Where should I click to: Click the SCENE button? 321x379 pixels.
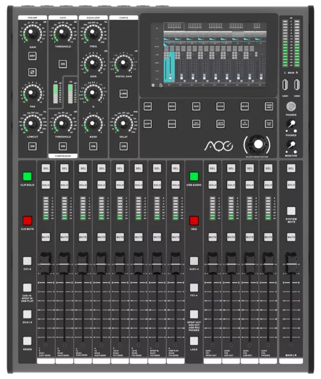tap(220, 106)
